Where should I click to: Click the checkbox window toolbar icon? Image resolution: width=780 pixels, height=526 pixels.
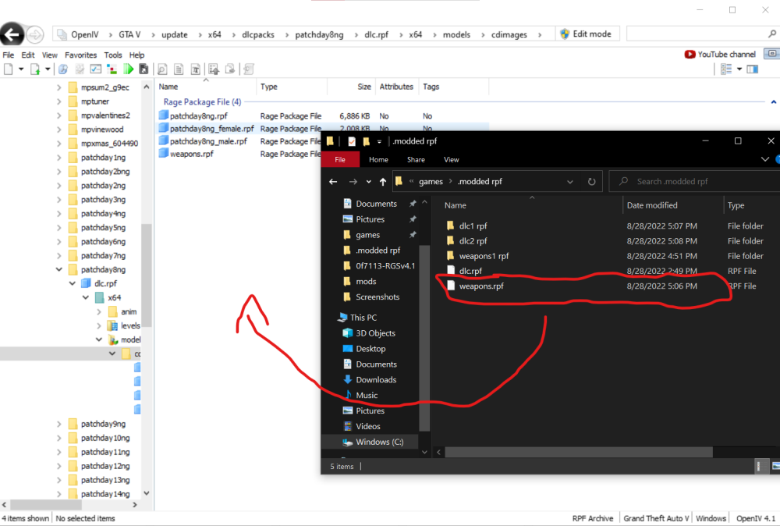coord(95,69)
